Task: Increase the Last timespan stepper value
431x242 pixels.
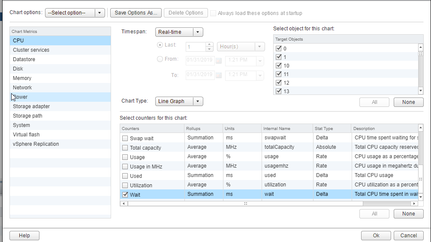Action: pyautogui.click(x=209, y=44)
